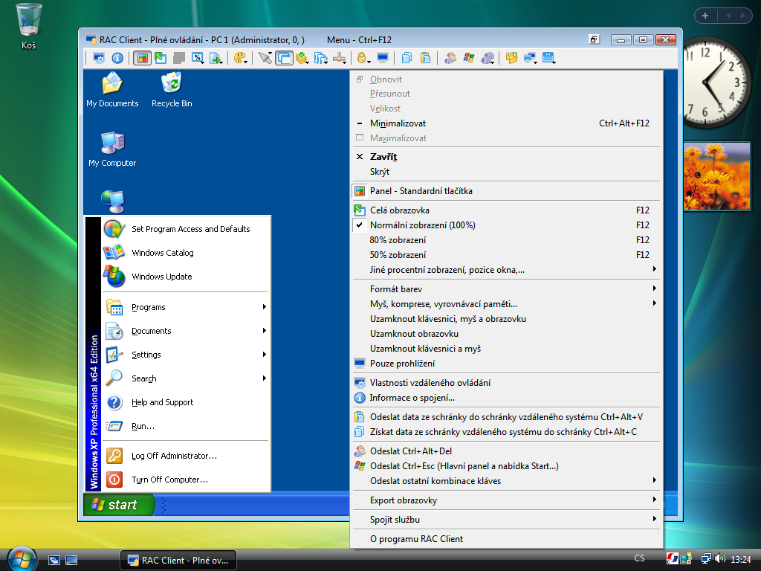Toggle Panel - Standardní tlačítka menu item
Screen dimensions: 761x571
pos(506,191)
